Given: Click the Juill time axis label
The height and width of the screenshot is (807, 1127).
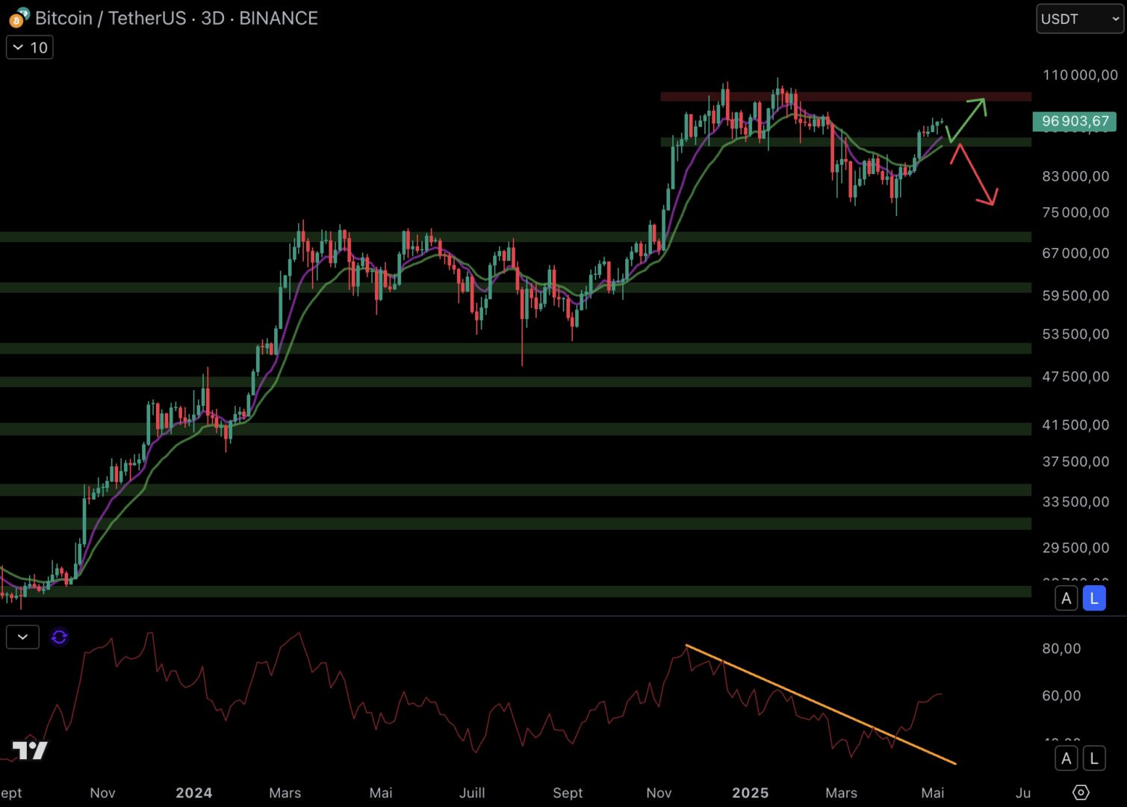Looking at the screenshot, I should (472, 793).
